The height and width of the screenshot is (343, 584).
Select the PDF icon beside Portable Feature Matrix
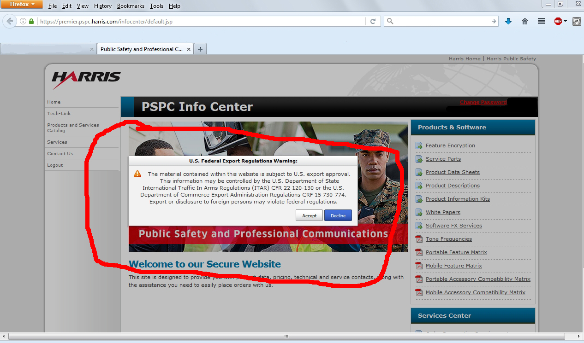click(x=419, y=252)
